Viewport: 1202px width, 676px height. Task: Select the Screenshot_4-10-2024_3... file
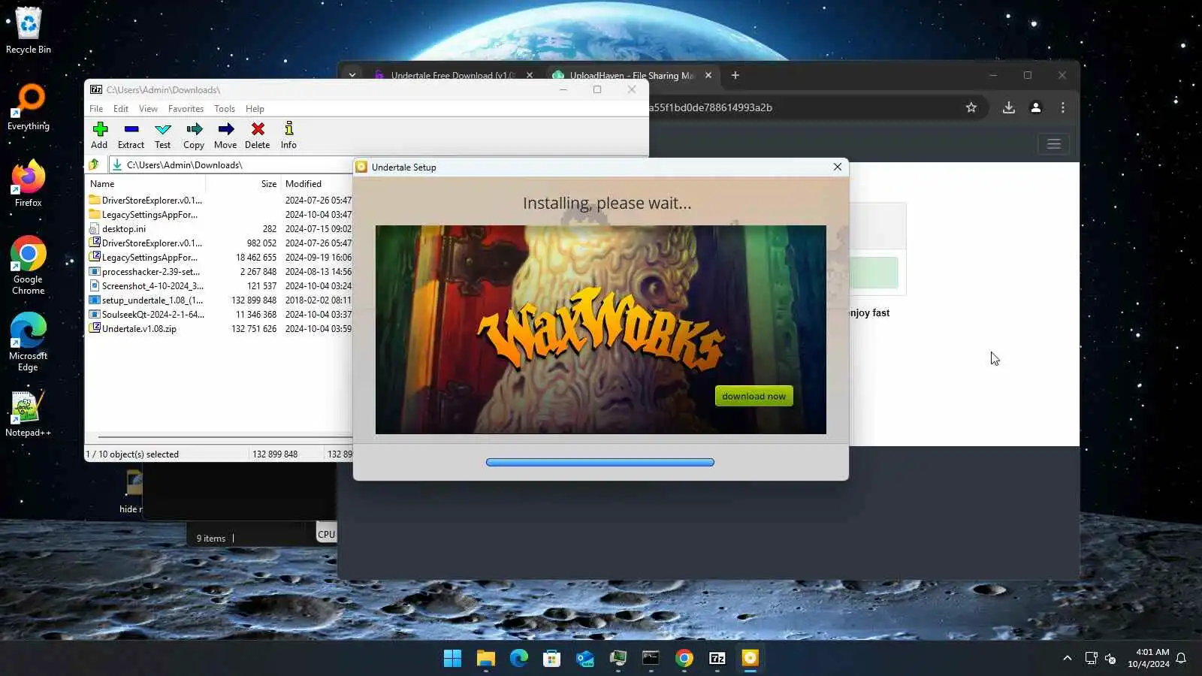[x=219, y=286]
